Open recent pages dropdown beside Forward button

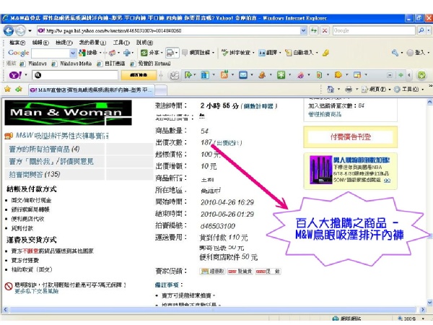point(30,30)
